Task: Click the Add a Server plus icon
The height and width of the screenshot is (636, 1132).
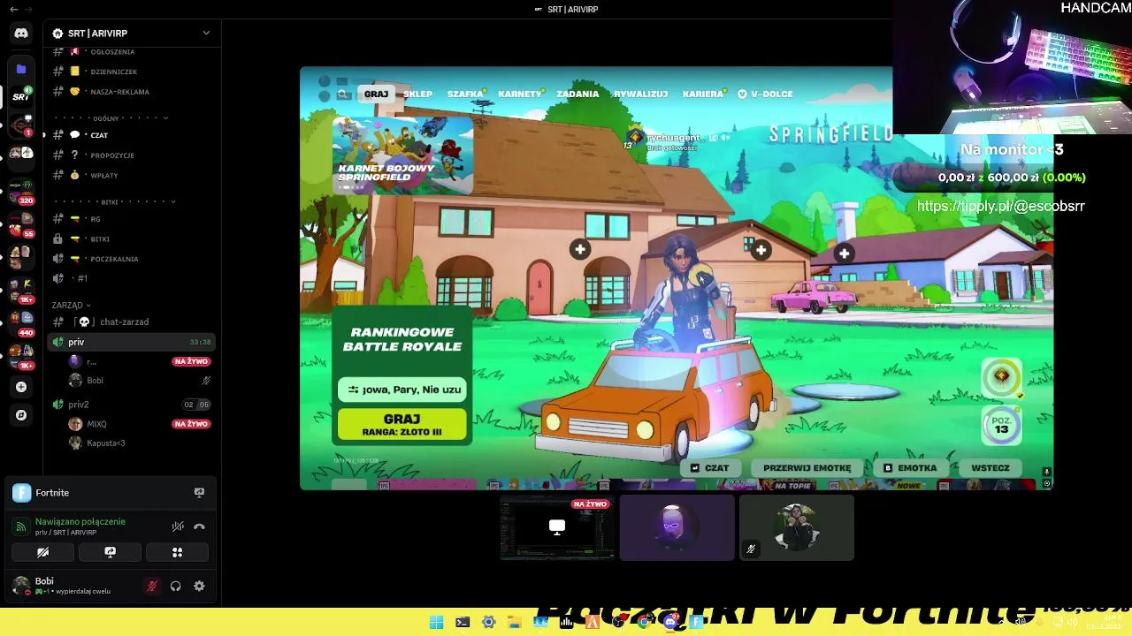Action: (x=21, y=387)
